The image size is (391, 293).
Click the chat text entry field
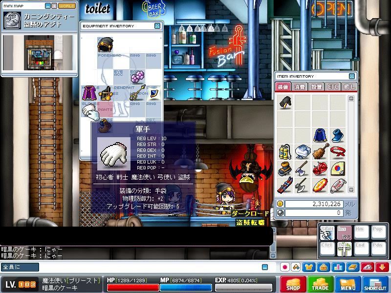[x=150, y=267]
